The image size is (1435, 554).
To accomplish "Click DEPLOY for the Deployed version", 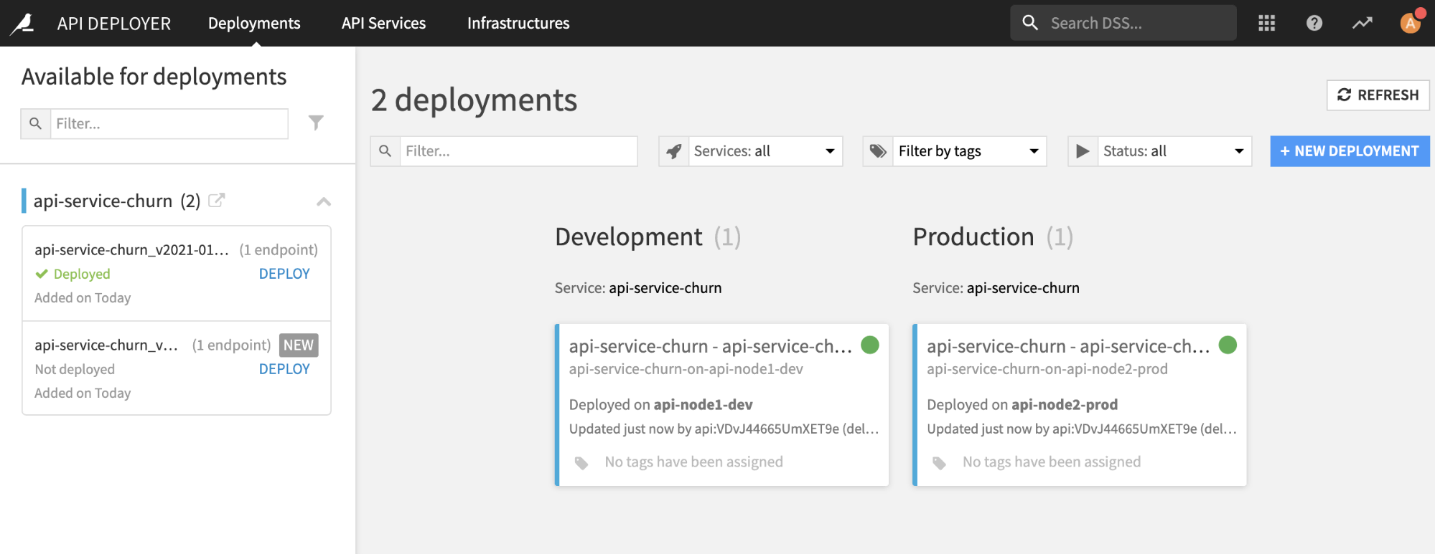I will (284, 274).
